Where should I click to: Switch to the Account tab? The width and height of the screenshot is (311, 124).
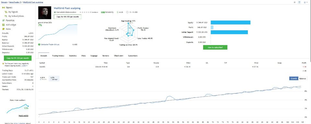click(44, 56)
